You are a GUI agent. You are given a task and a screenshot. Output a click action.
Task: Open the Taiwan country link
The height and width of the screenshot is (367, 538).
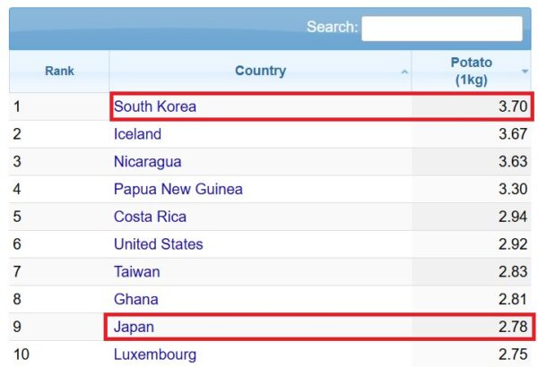point(136,271)
